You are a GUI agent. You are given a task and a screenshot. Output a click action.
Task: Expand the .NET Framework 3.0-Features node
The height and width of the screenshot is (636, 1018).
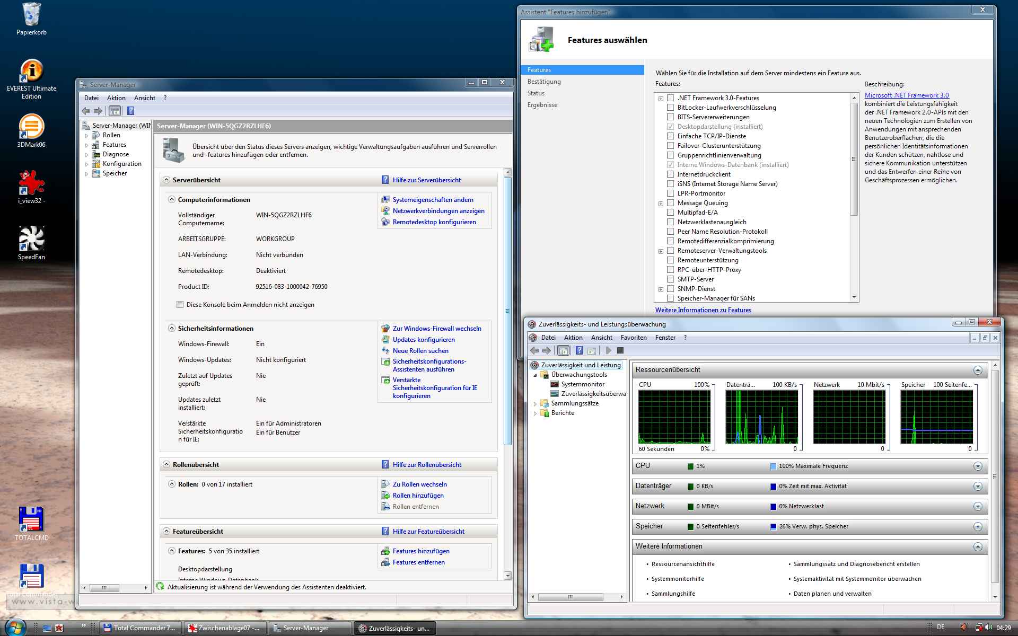click(x=661, y=99)
